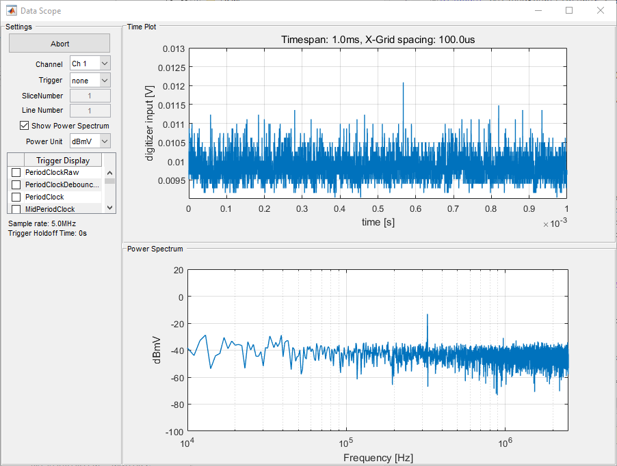617x466 pixels.
Task: Click the MATLAB icon in the title bar
Action: (12, 10)
